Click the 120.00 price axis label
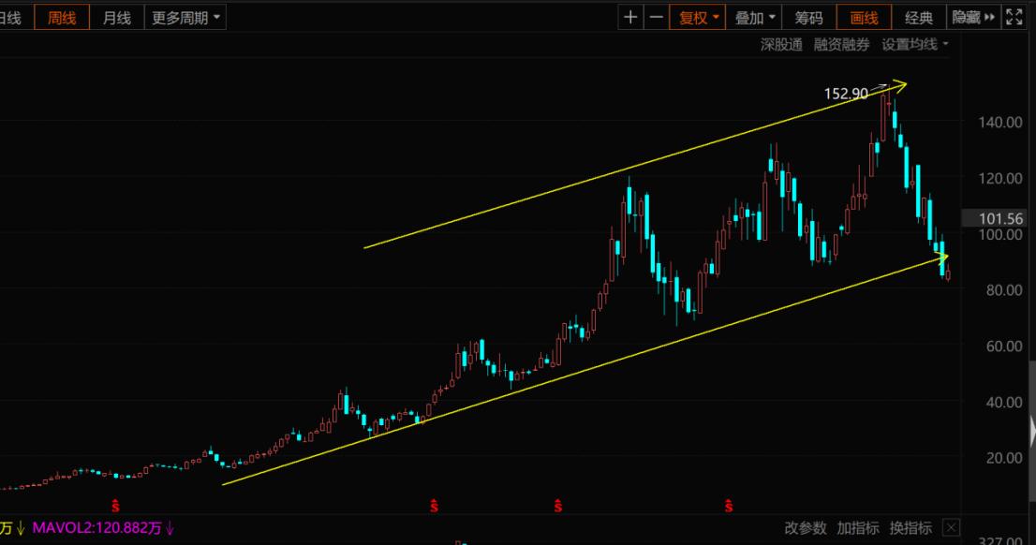 (x=1000, y=178)
